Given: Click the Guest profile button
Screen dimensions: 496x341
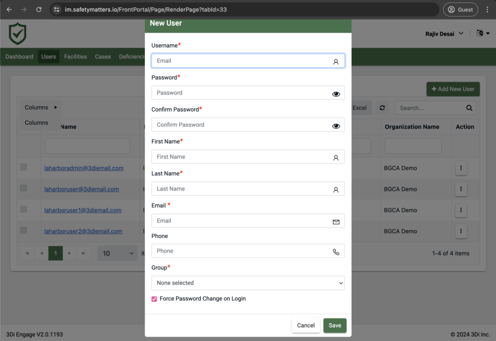Looking at the screenshot, I should pyautogui.click(x=460, y=10).
